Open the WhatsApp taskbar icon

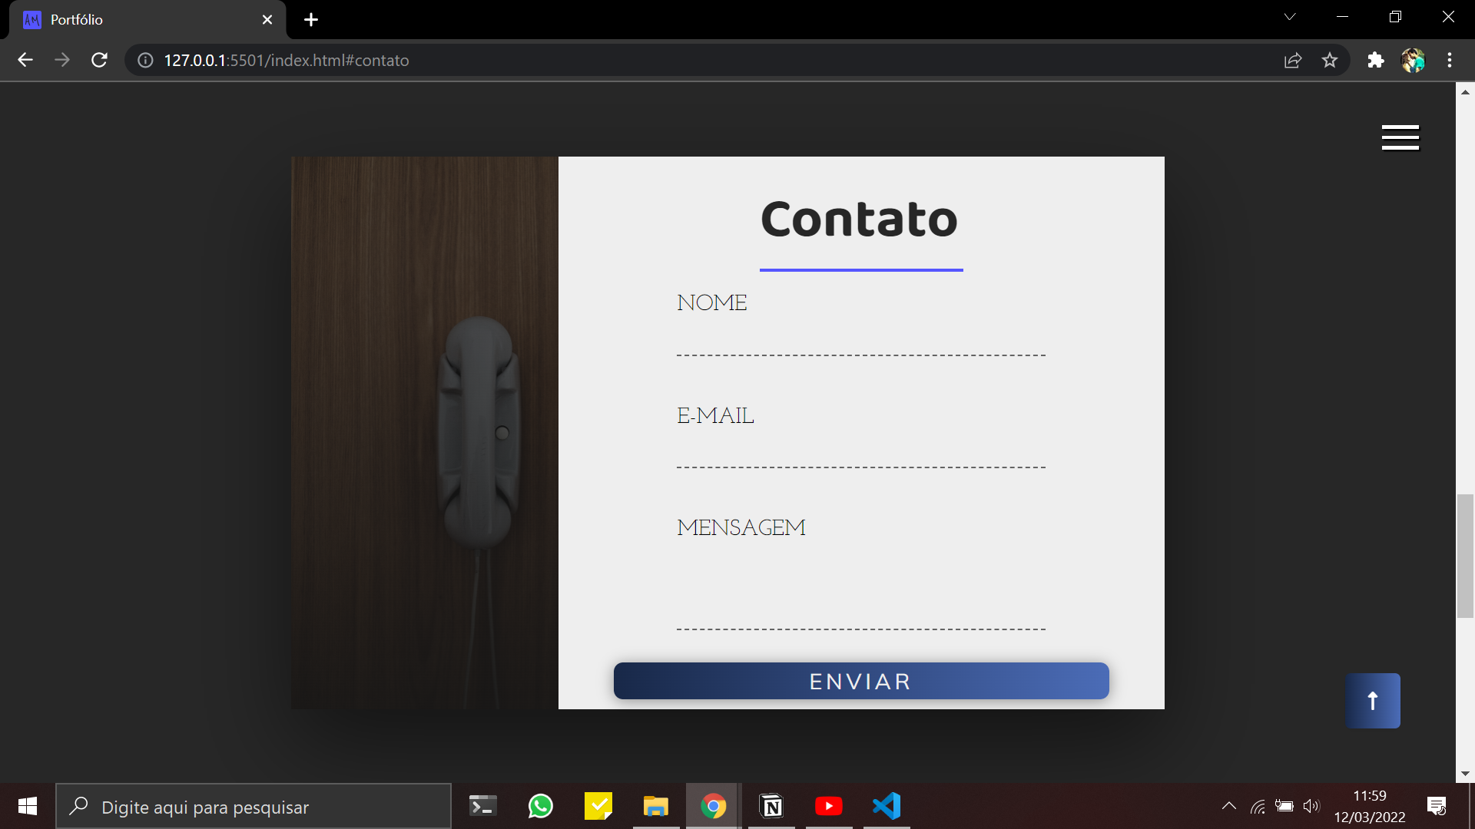pos(541,806)
